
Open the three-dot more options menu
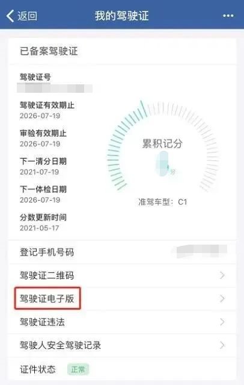pos(228,16)
